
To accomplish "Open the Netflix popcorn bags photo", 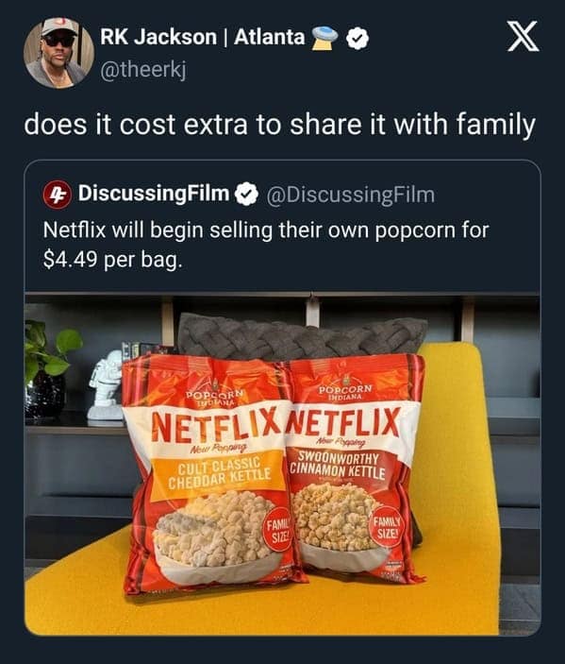I will (x=282, y=463).
